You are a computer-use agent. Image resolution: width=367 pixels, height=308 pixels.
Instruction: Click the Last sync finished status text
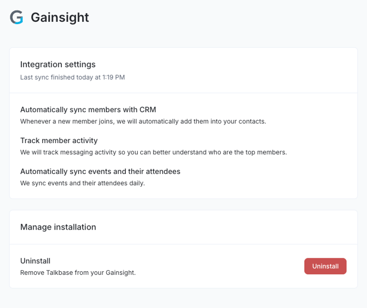tap(73, 77)
